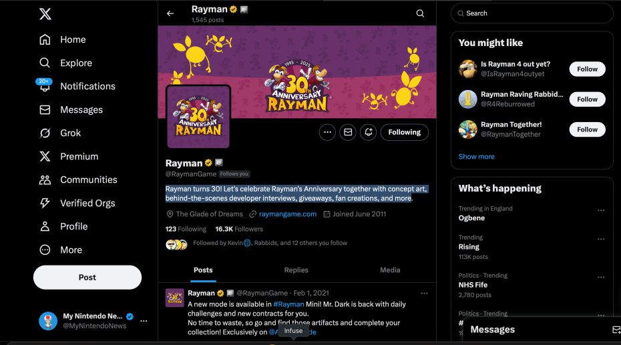This screenshot has width=621, height=345.
Task: Open more options for the Ogbene trend
Action: point(601,210)
